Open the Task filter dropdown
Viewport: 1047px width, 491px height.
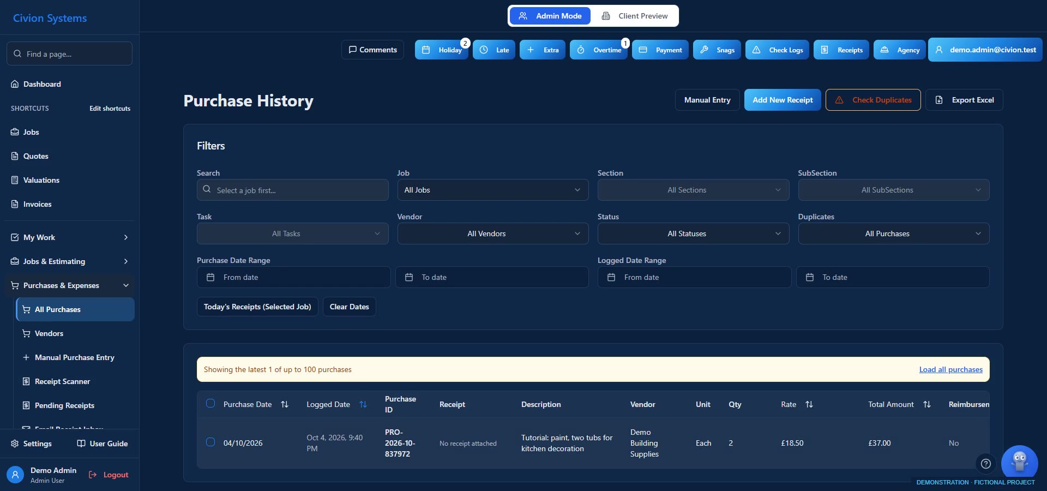pyautogui.click(x=293, y=233)
